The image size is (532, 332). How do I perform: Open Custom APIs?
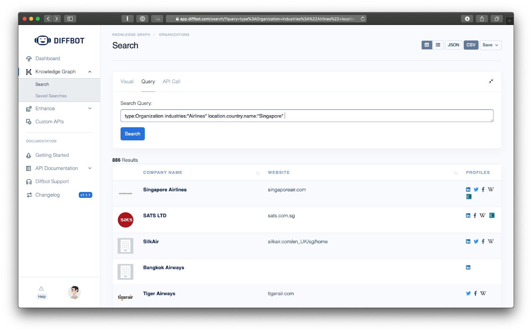coord(50,122)
